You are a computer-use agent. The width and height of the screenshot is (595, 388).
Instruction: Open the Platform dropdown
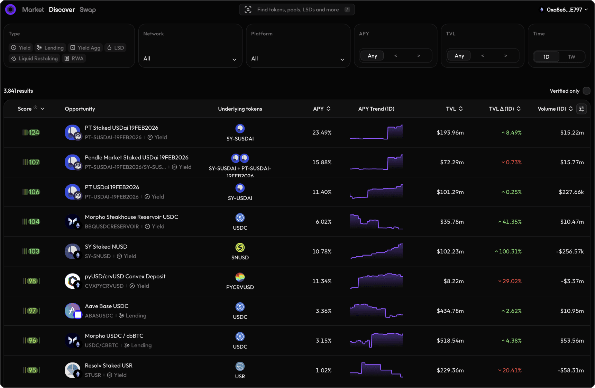click(x=297, y=59)
